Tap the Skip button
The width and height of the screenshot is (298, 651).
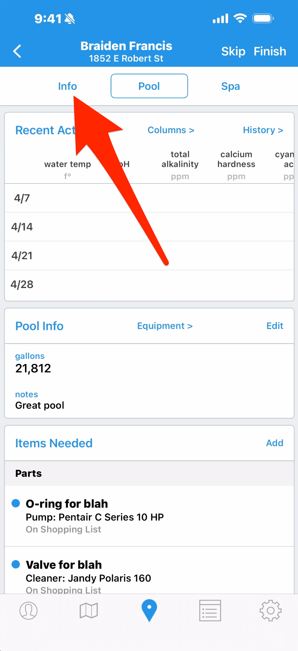coord(233,51)
